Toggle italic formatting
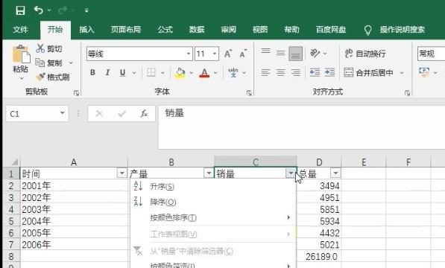The height and width of the screenshot is (268, 445). [107, 73]
